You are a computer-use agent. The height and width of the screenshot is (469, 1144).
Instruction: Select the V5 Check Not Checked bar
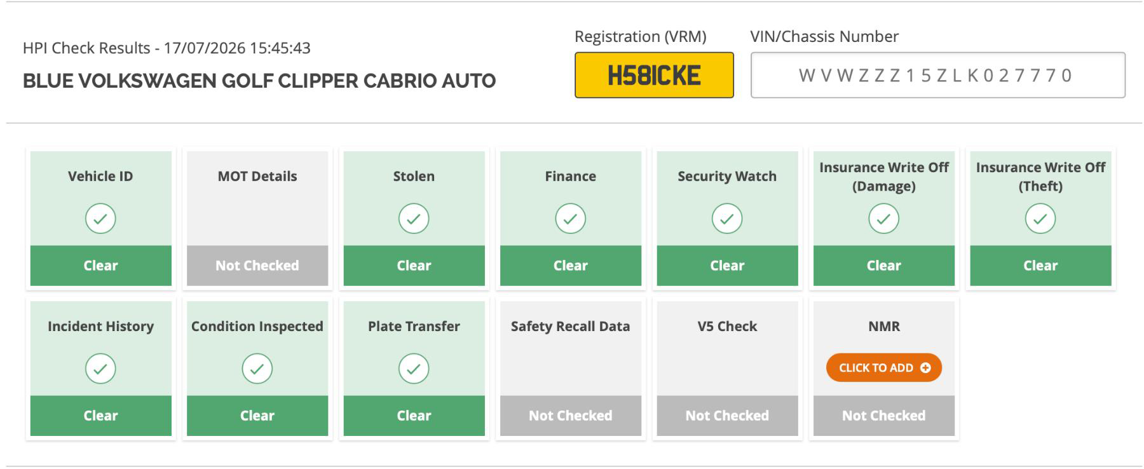727,416
